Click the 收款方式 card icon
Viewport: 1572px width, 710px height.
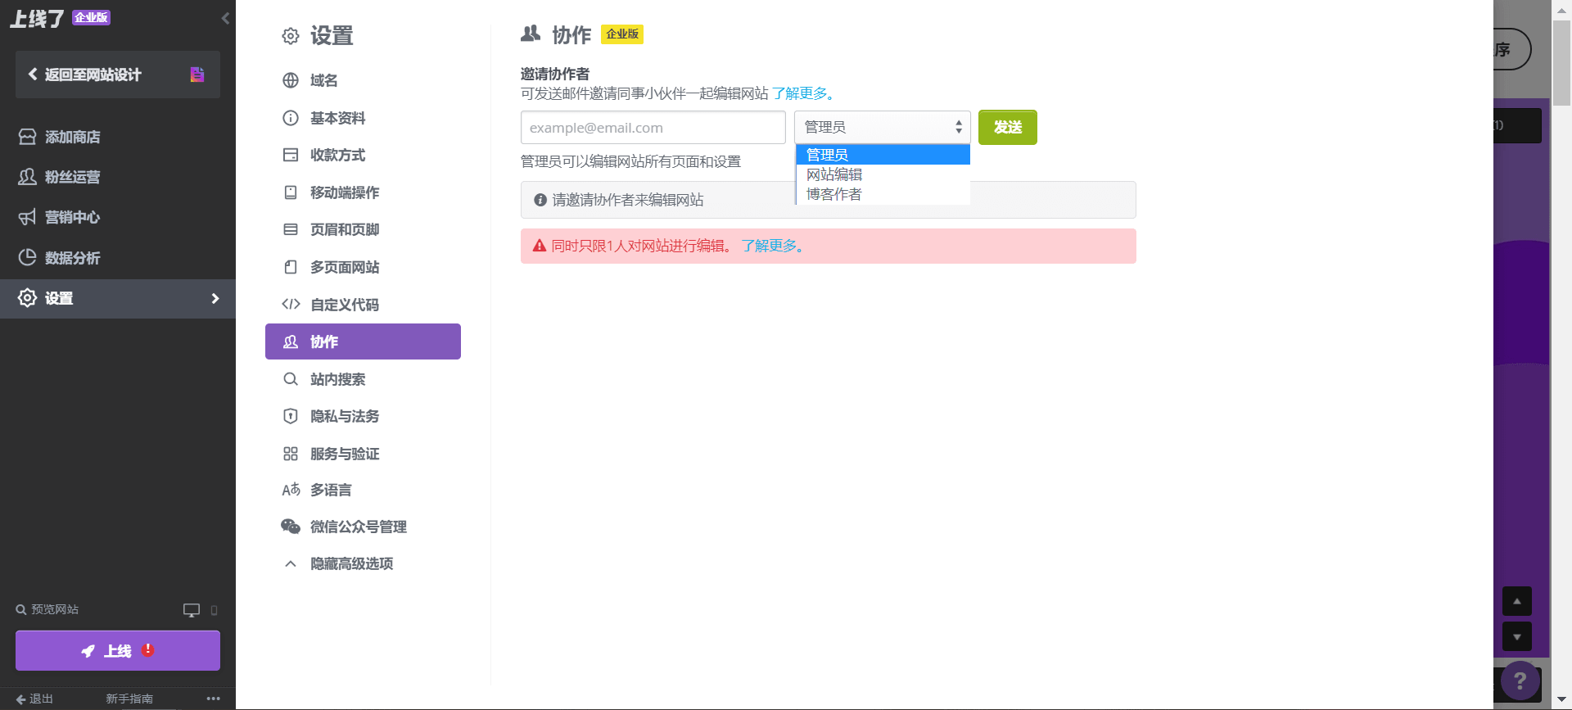pos(291,155)
